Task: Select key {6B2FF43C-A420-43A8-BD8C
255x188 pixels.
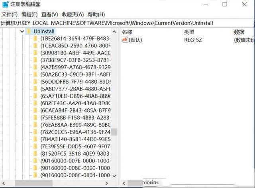Action: [75, 103]
